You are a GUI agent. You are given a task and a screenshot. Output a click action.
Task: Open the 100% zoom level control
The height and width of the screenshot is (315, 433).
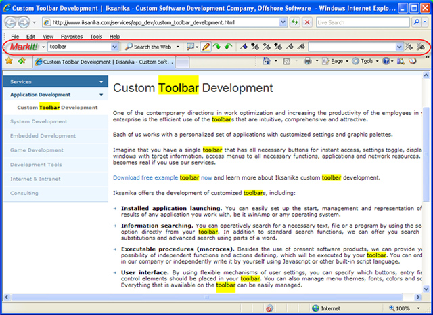(405, 308)
